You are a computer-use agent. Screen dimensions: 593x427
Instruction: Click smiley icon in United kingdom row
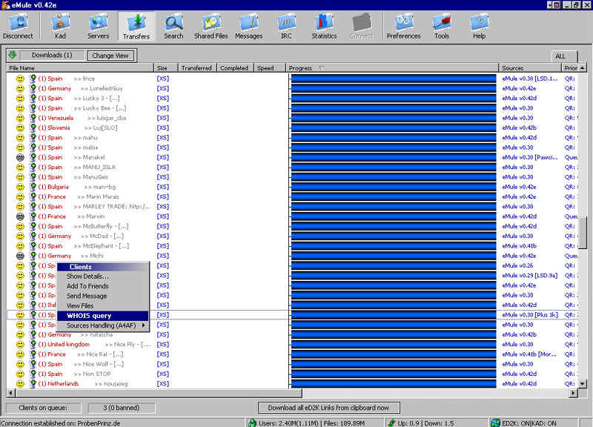[x=20, y=344]
